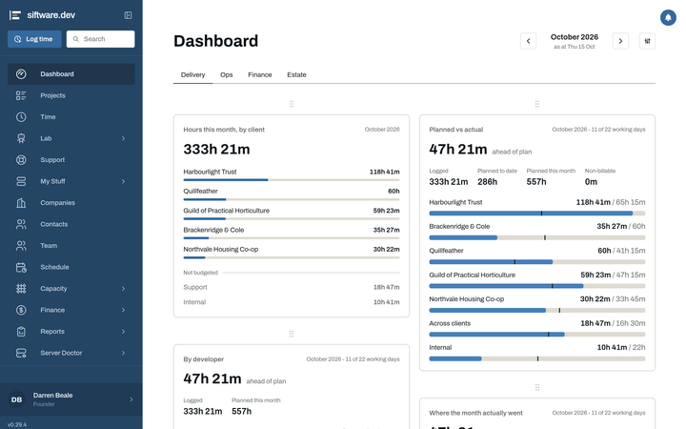The width and height of the screenshot is (686, 429).
Task: Grab the Where the month went card handle
Action: tap(537, 387)
